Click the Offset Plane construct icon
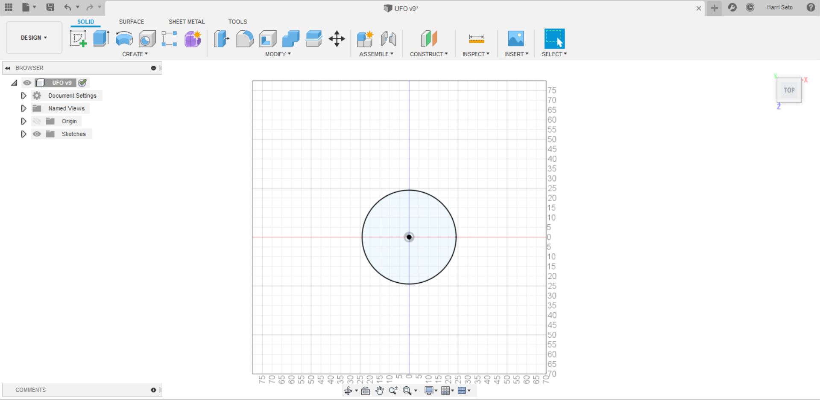Viewport: 820px width, 400px height. tap(429, 39)
